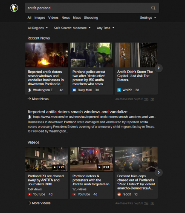Click No for Recent News helpfulness
The width and height of the screenshot is (185, 213).
152,99
